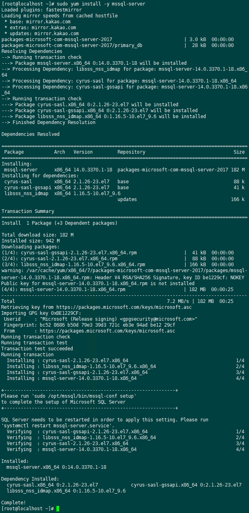The height and width of the screenshot is (513, 249).
Task: Click the green cursor at the bottom prompt
Action: point(58,509)
